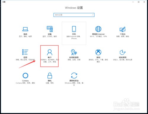Open the Cortana circle icon

(25, 75)
